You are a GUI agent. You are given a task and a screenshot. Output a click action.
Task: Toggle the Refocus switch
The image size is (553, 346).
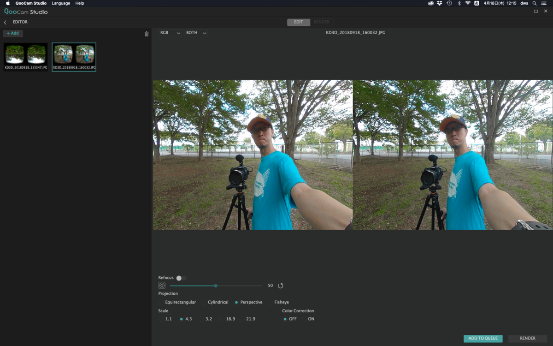181,278
